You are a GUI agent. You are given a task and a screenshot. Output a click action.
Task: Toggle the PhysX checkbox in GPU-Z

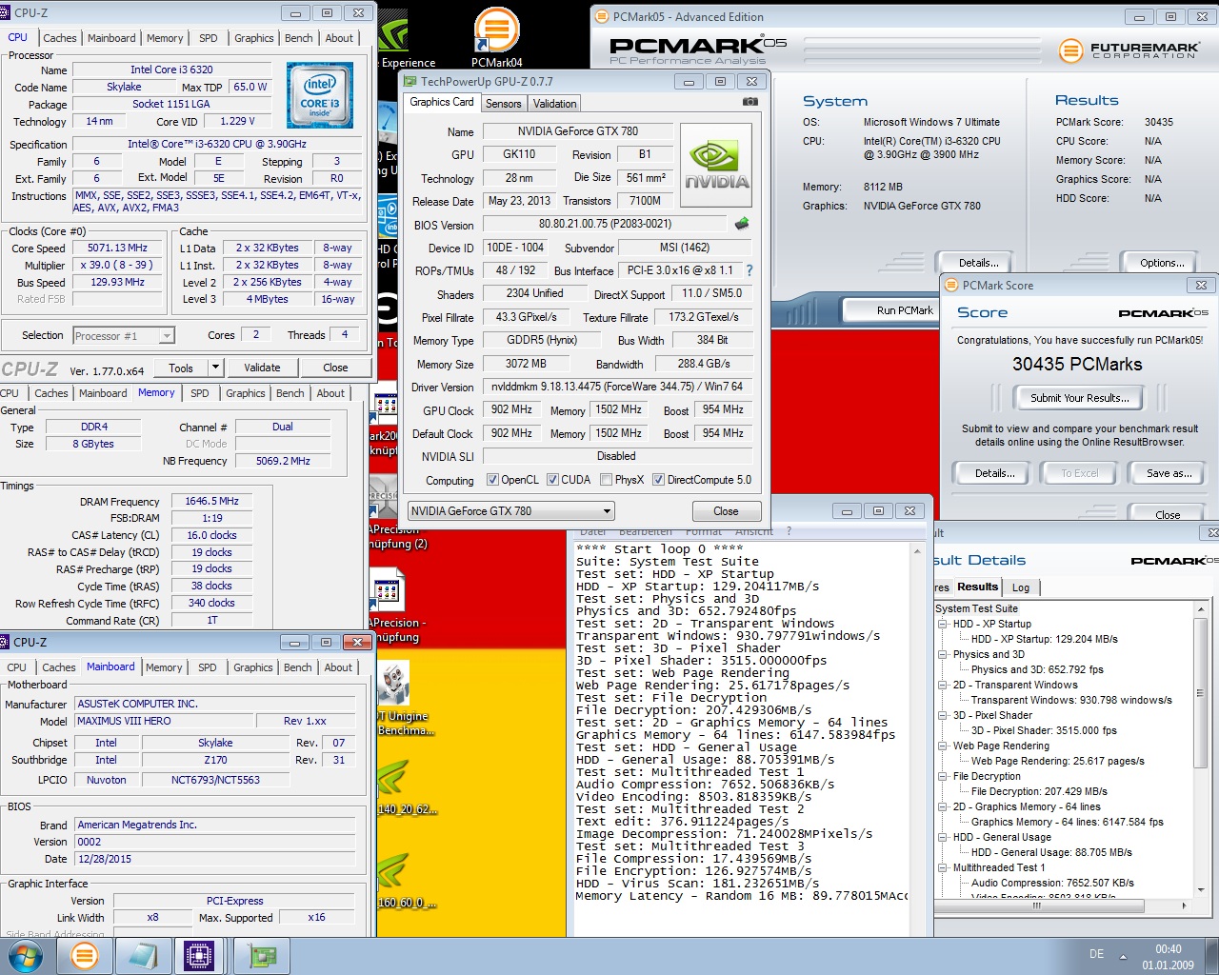pos(606,480)
